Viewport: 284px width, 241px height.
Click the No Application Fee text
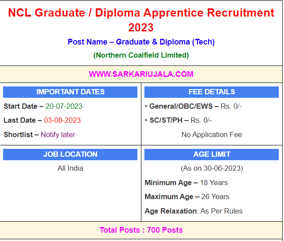point(211,134)
